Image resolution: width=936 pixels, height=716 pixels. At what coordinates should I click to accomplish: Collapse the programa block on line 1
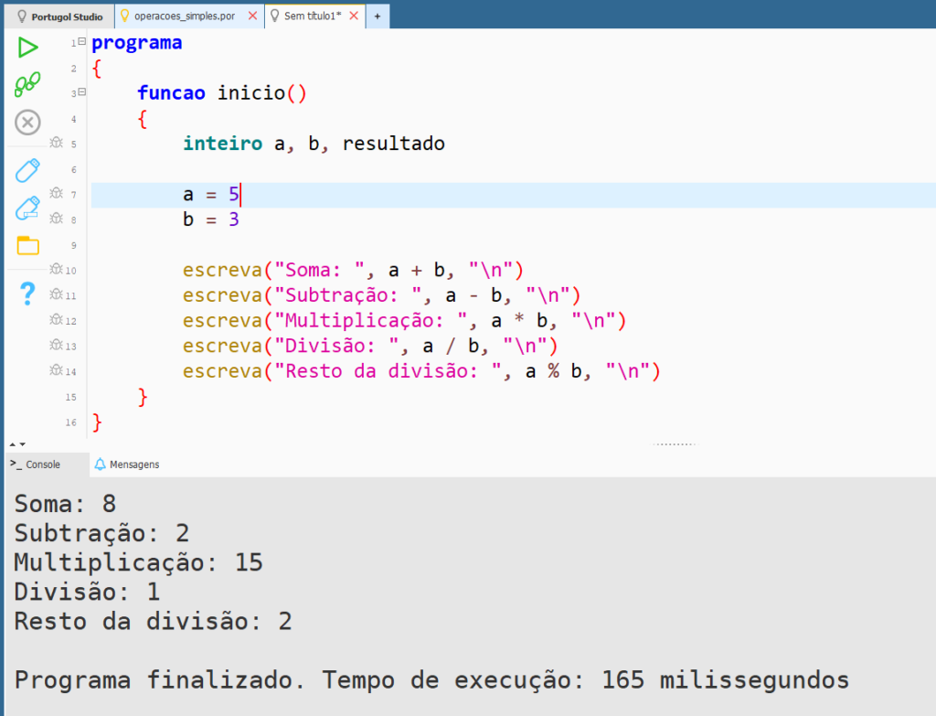coord(81,42)
